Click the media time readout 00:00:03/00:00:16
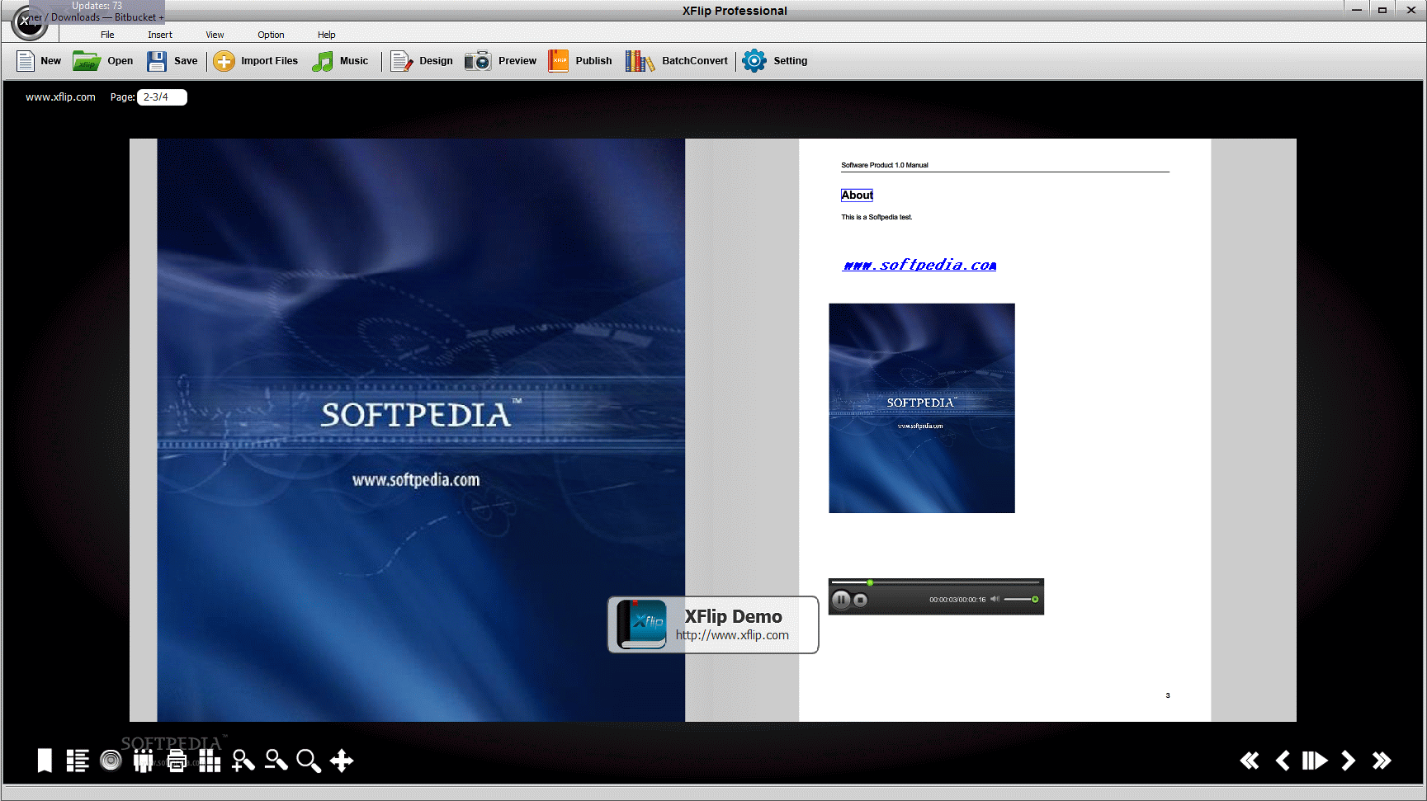Image resolution: width=1427 pixels, height=801 pixels. (x=957, y=600)
